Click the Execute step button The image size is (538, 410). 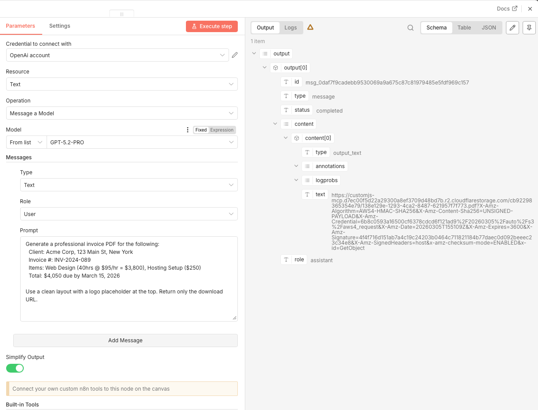(212, 26)
